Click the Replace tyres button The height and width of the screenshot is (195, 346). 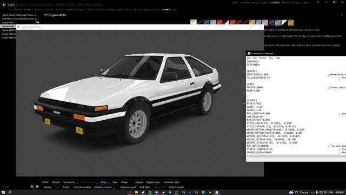153,182
